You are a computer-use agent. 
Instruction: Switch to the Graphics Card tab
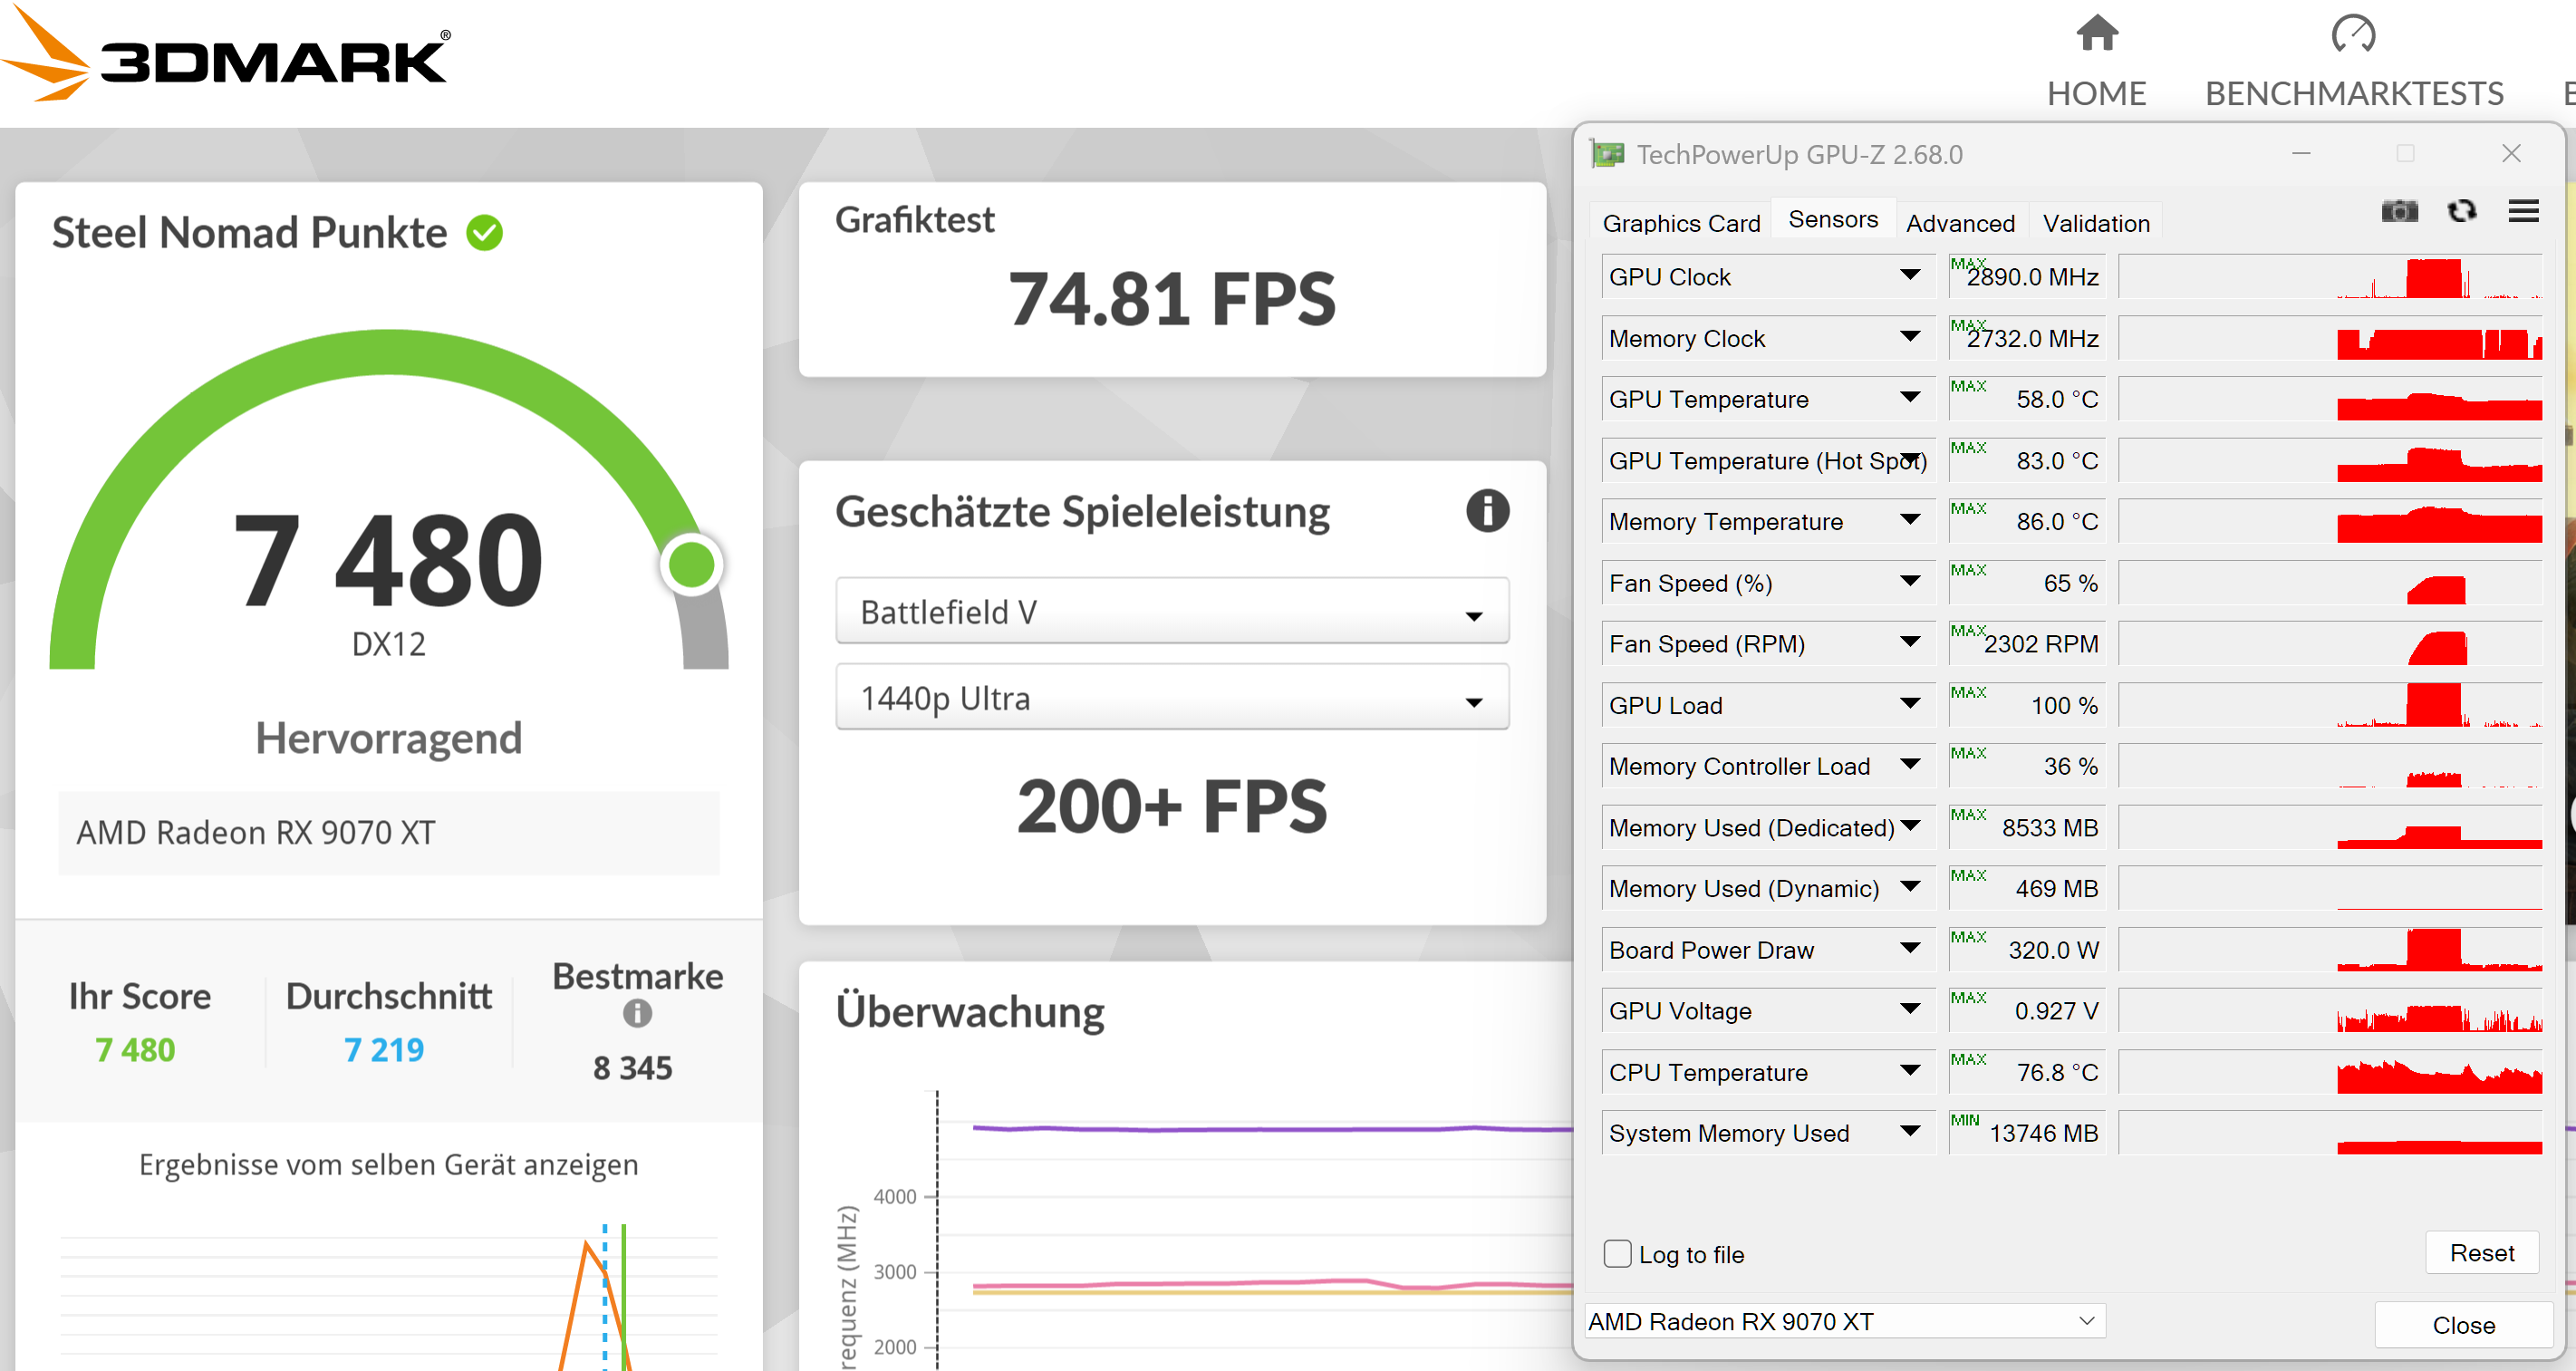[x=1681, y=223]
